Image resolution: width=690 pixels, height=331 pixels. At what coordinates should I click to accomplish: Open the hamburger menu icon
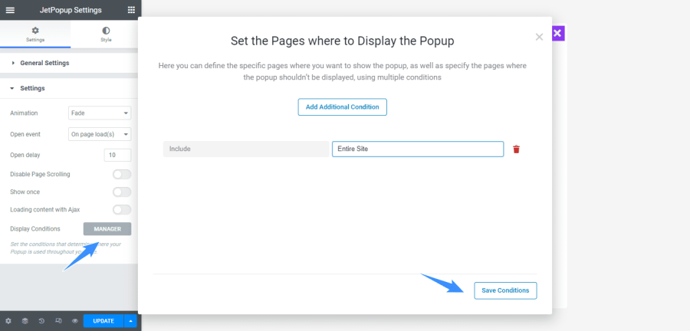(10, 10)
